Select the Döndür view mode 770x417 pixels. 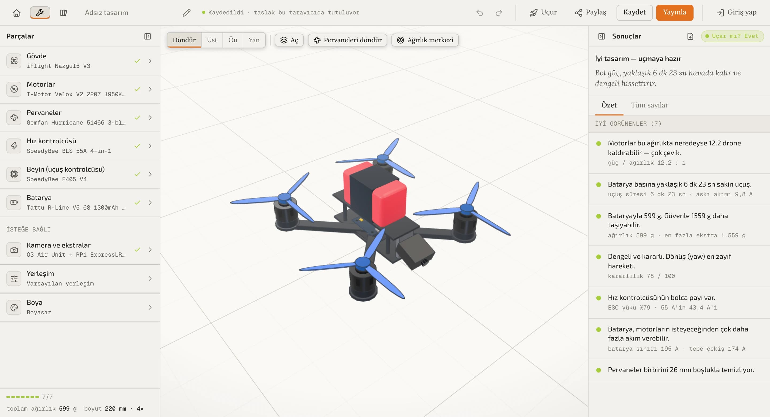click(184, 40)
